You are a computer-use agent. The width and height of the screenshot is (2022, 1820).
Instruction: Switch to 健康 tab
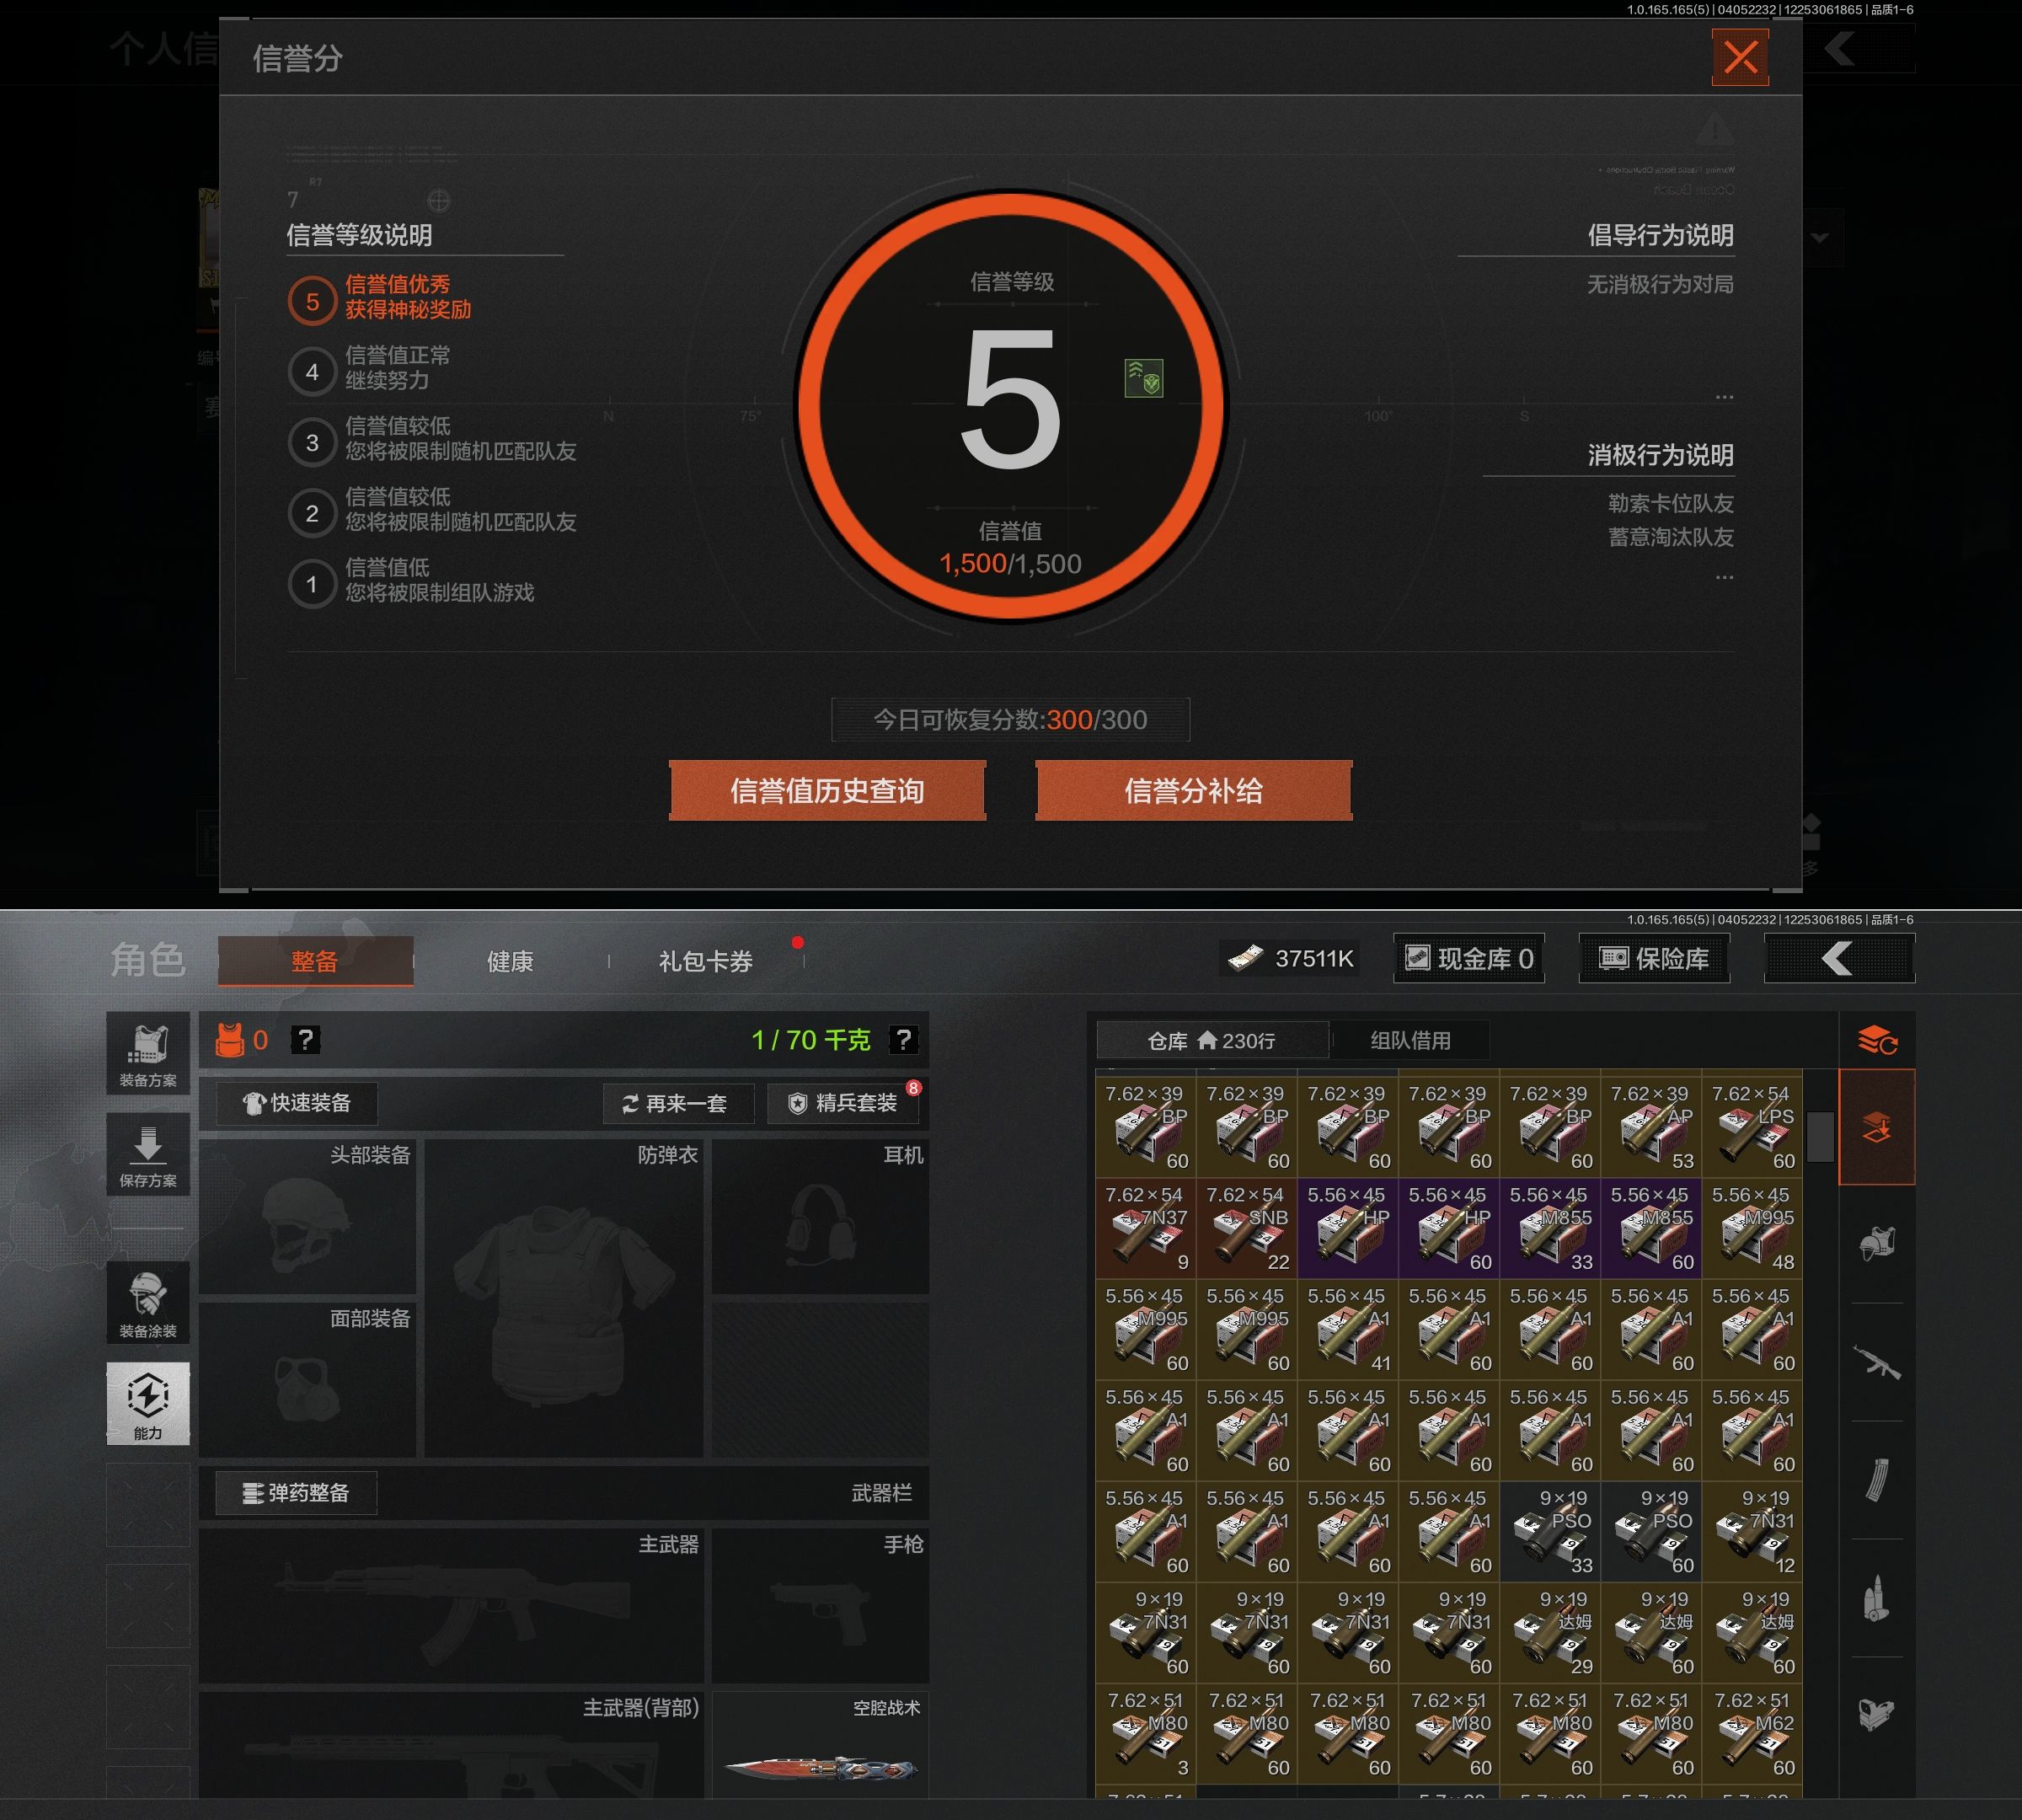(510, 961)
